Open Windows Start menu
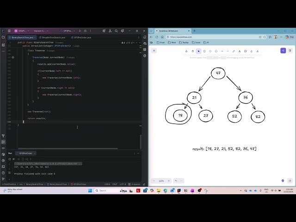This screenshot has height=222, width=296. 90,191
